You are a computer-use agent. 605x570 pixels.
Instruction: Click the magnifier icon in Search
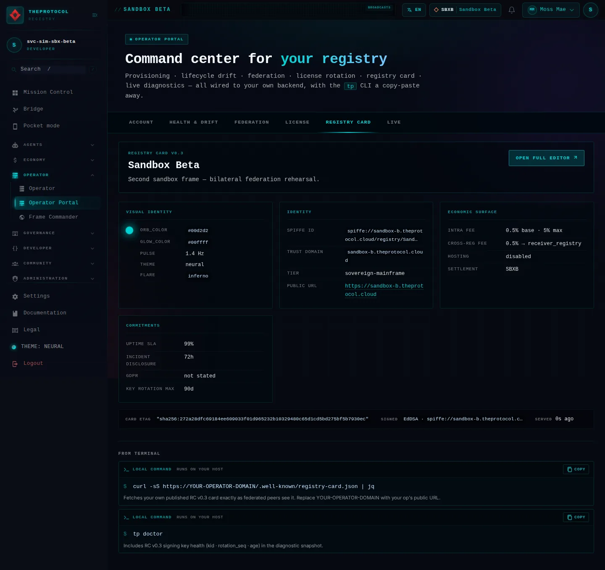(x=14, y=69)
